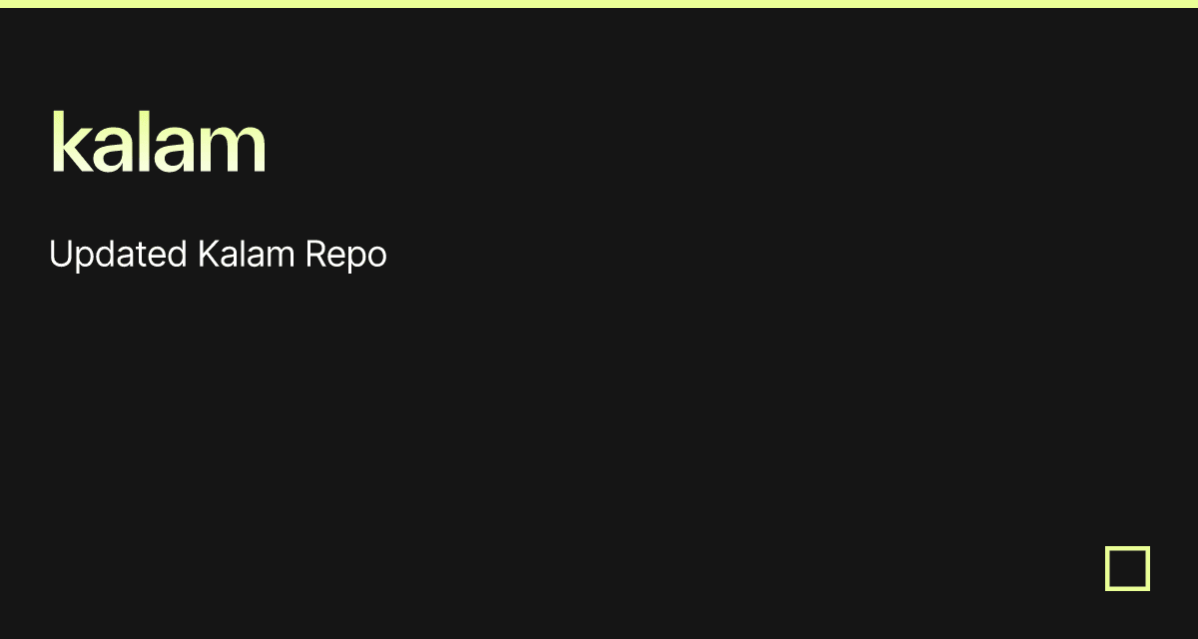Select the word "Updated" in the subtitle
Image resolution: width=1198 pixels, height=639 pixels.
click(118, 256)
